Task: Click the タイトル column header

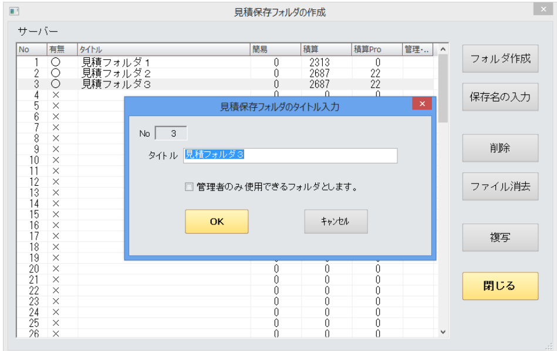Action: click(x=163, y=50)
